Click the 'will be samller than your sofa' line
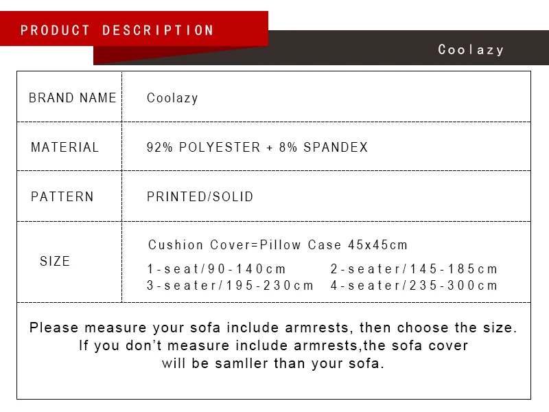 [273, 363]
